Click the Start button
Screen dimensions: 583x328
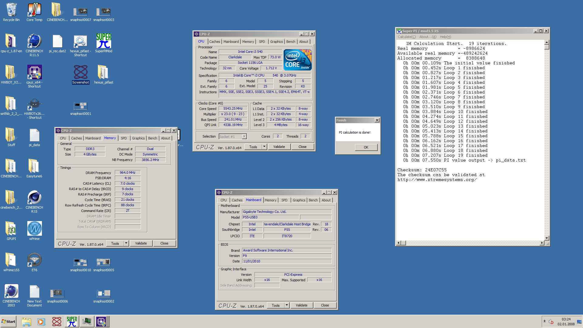click(x=9, y=321)
